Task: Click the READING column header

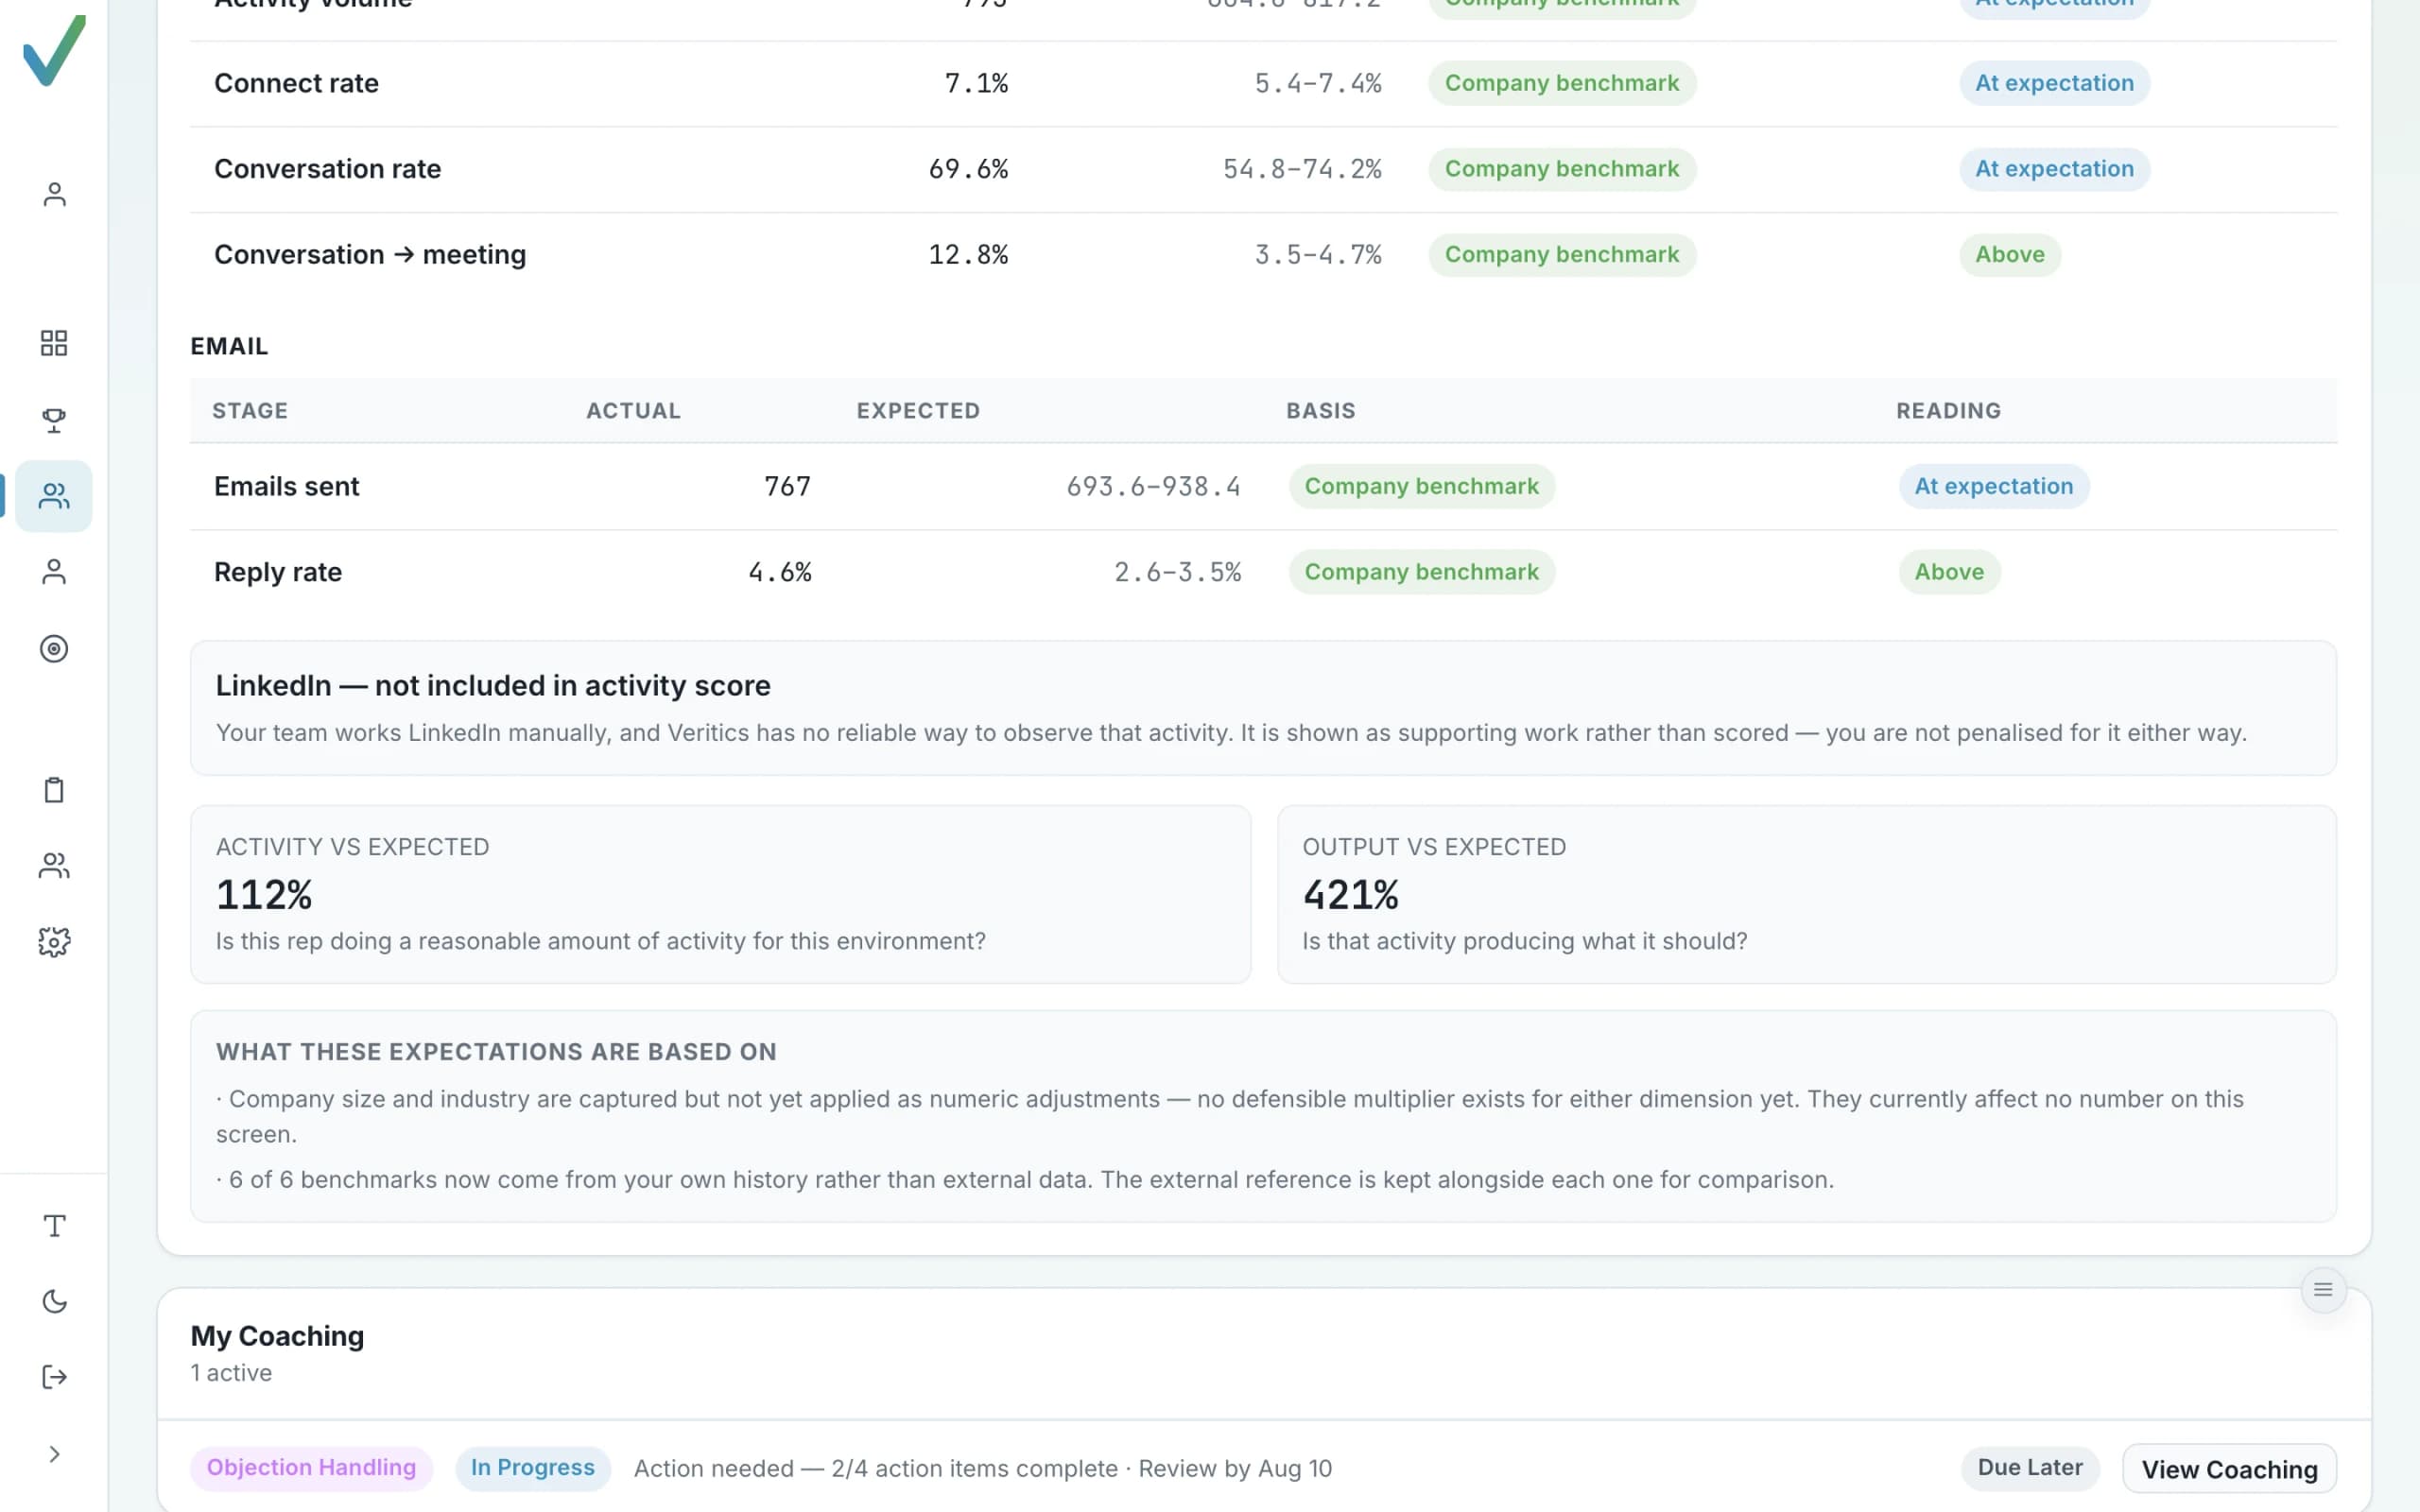Action: [x=1948, y=411]
